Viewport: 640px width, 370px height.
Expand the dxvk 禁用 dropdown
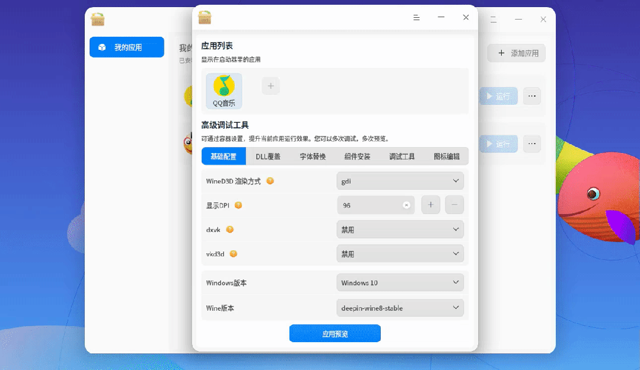[400, 229]
